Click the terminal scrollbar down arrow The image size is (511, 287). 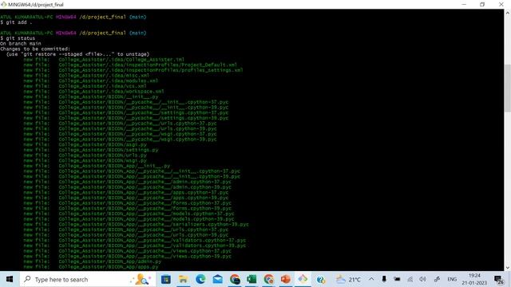[508, 268]
